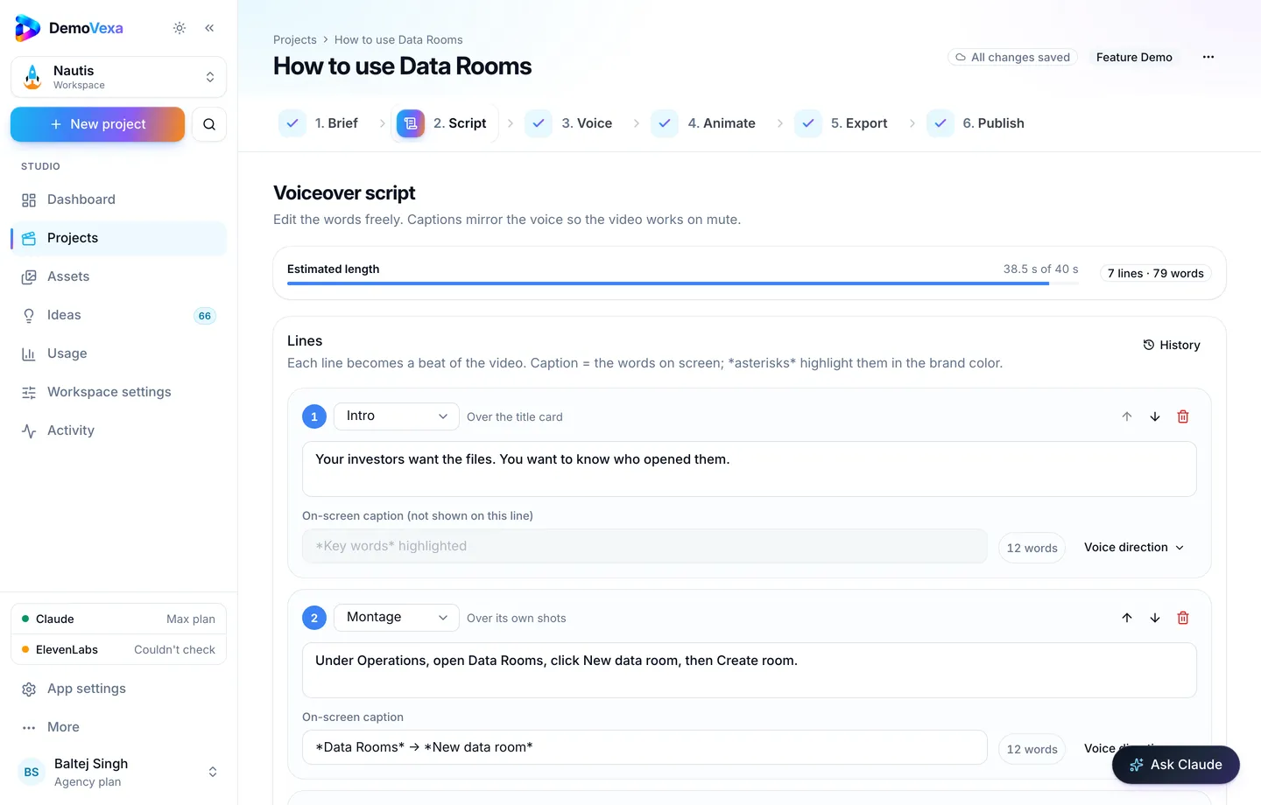
Task: Open App settings gear
Action: tap(118, 689)
